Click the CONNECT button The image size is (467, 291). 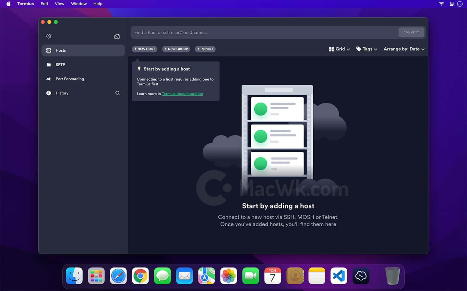pos(411,32)
